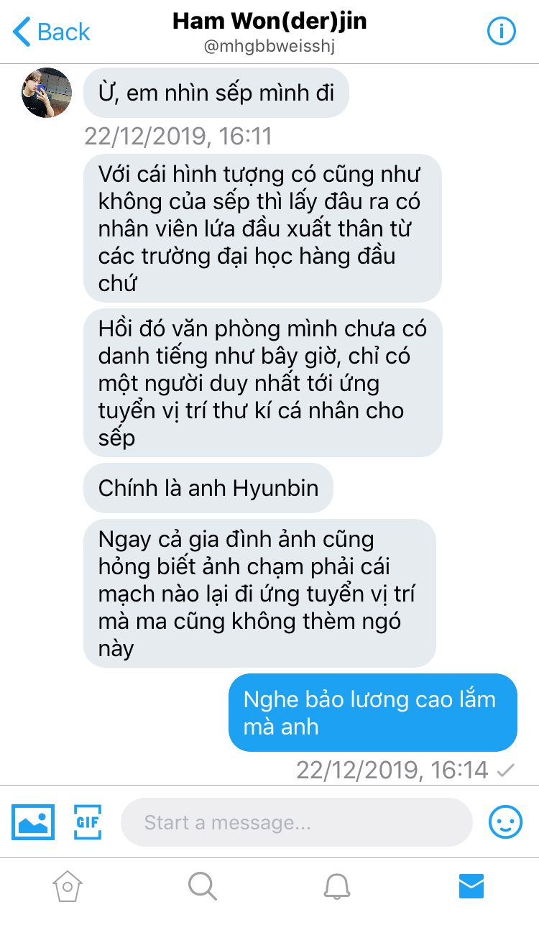Viewport: 539px width, 930px height.
Task: Open Notifications bell tab
Action: [337, 885]
